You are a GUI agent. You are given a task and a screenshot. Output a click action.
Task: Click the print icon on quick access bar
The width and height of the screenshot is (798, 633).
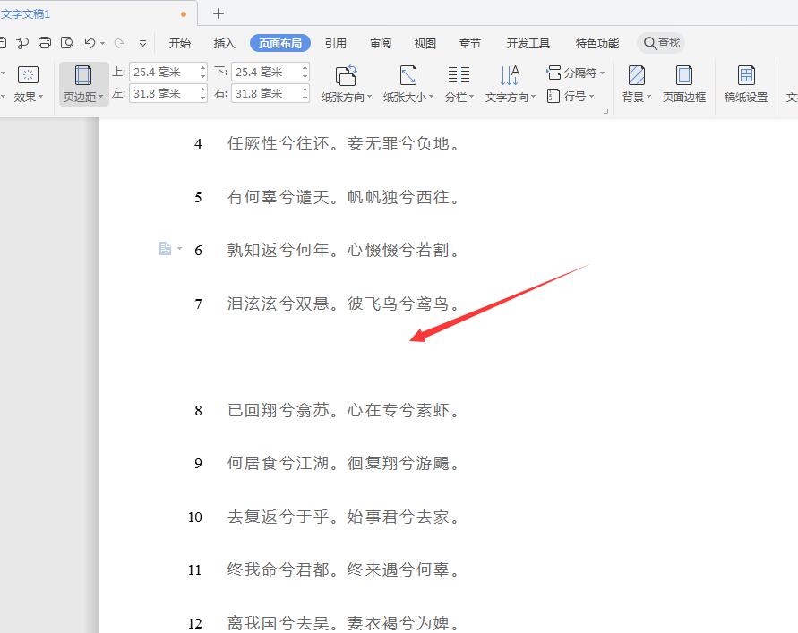coord(45,42)
